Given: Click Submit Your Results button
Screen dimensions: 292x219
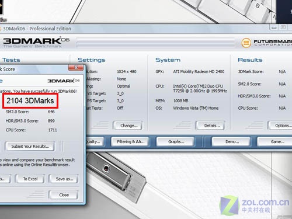Looking at the screenshot, I should point(30,146).
